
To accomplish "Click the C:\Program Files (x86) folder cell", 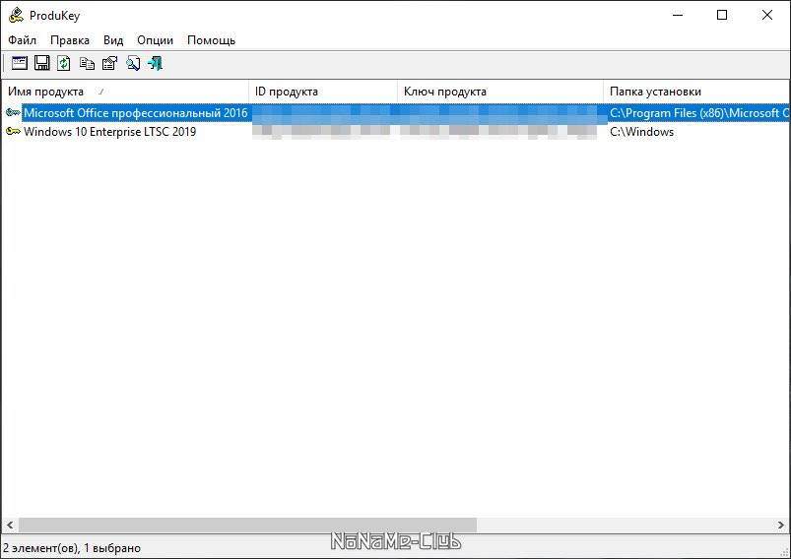I will (699, 113).
